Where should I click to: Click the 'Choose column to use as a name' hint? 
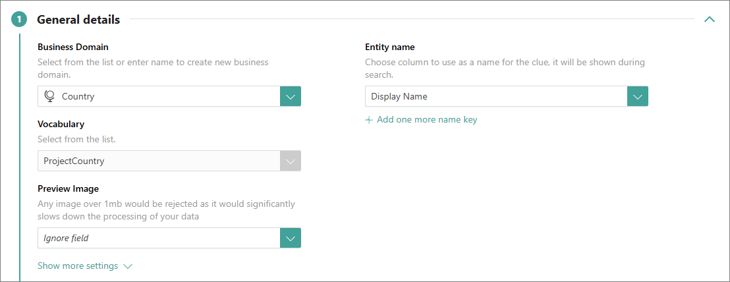pos(505,68)
